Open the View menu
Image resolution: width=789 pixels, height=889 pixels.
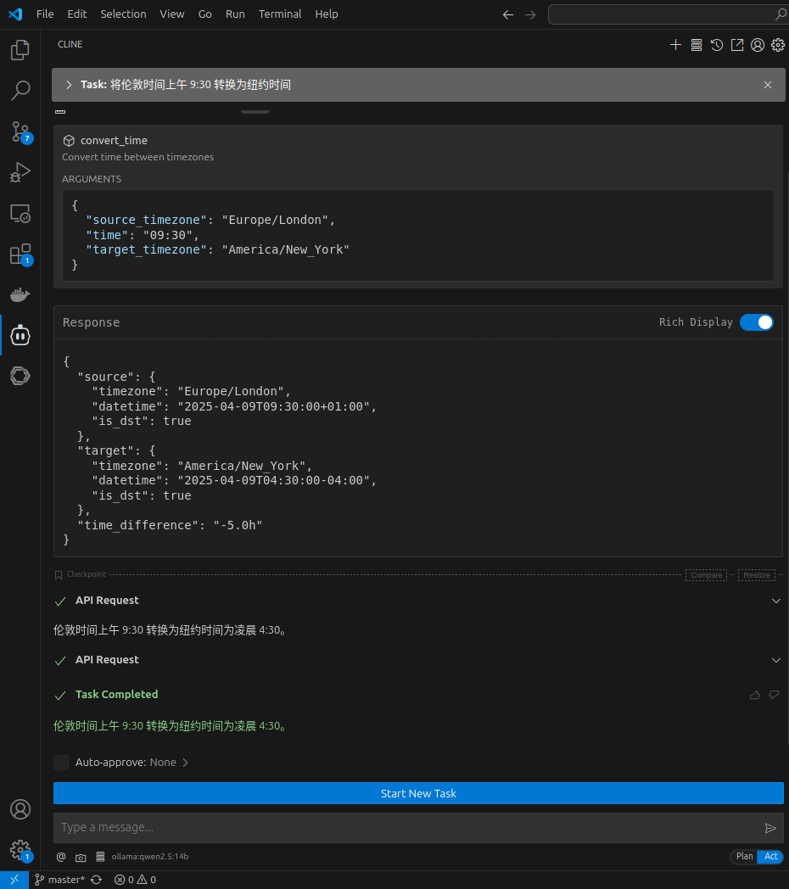(172, 14)
